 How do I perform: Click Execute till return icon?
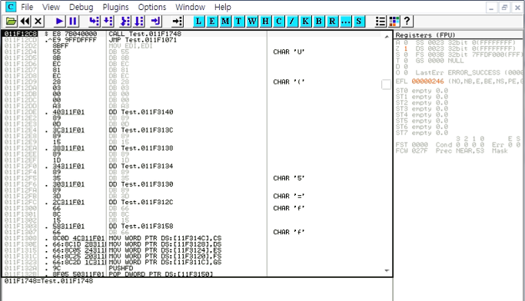tap(156, 21)
